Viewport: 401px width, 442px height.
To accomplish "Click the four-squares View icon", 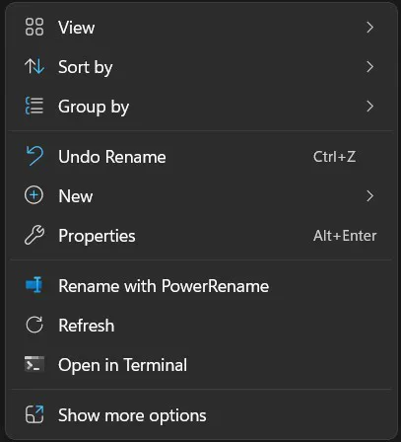I will click(34, 27).
